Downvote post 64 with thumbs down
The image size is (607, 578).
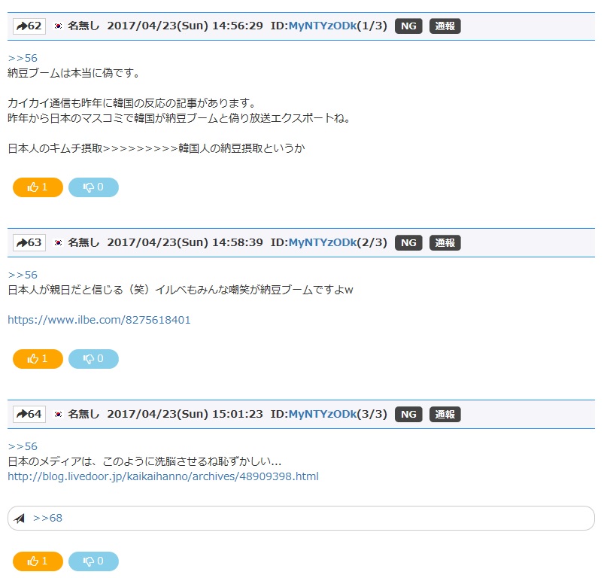[93, 561]
